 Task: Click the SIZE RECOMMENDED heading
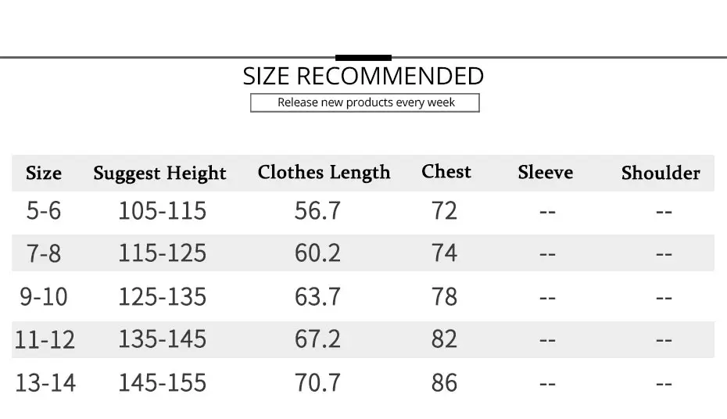363,76
